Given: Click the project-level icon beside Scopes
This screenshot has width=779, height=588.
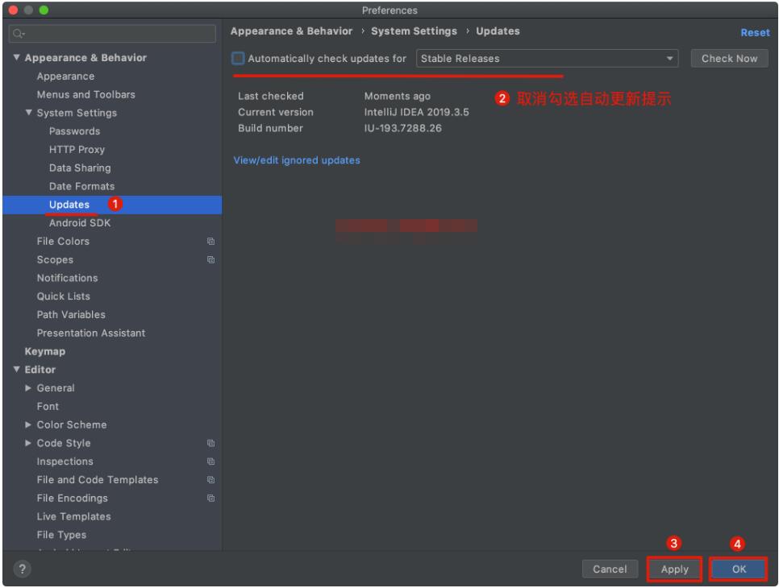Looking at the screenshot, I should point(210,260).
